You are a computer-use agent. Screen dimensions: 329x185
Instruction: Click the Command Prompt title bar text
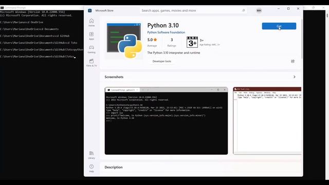pos(15,8)
